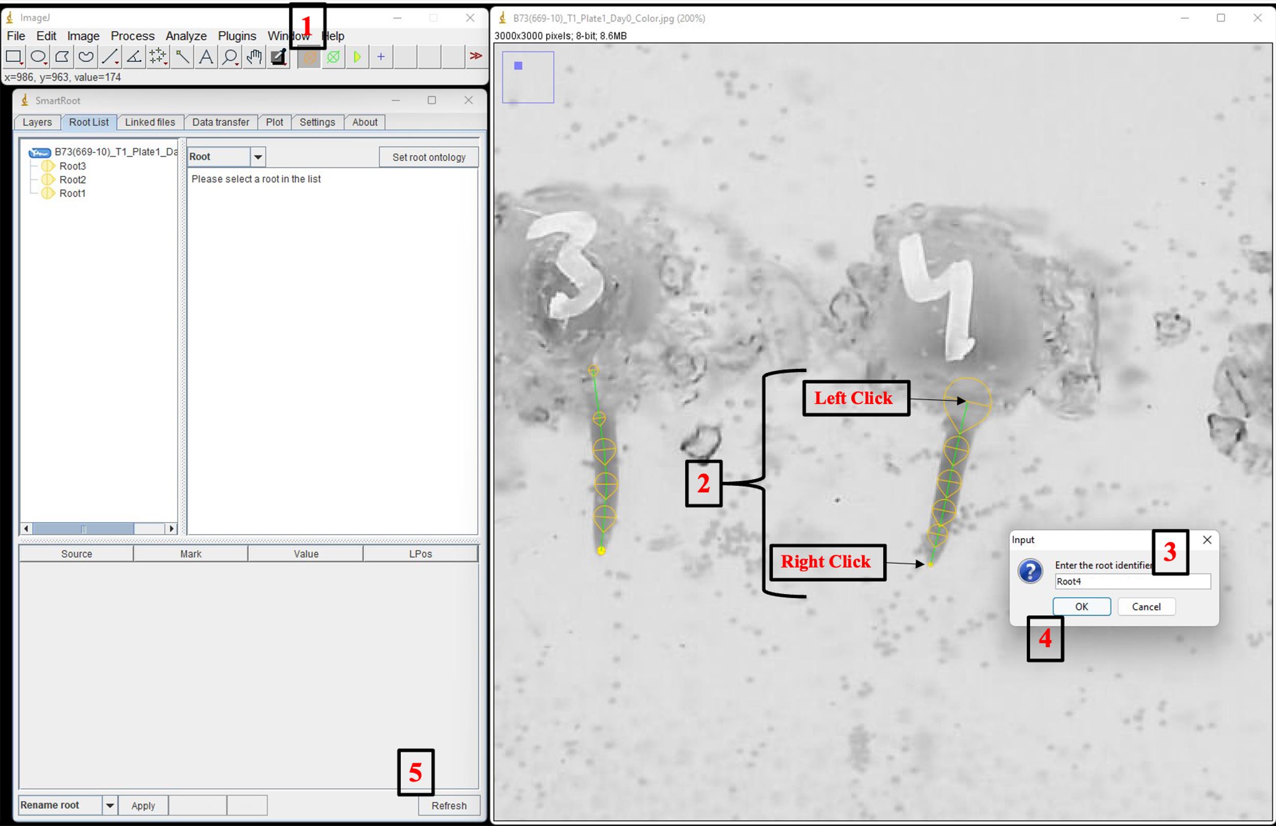This screenshot has width=1276, height=826.
Task: Click the More Tools double-arrow menu
Action: [476, 56]
